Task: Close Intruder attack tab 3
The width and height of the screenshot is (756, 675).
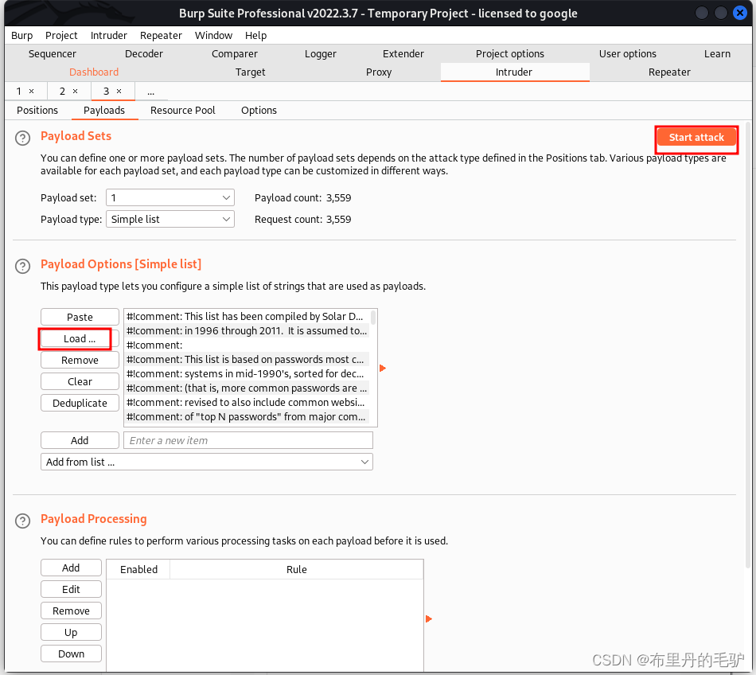Action: tap(119, 91)
